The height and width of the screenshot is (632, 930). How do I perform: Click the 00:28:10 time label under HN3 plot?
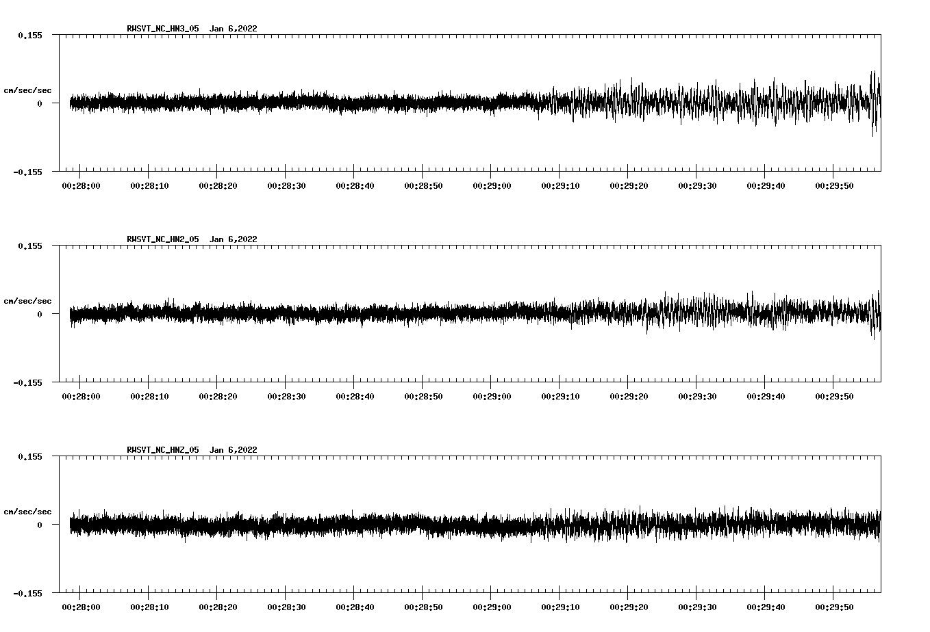click(149, 186)
